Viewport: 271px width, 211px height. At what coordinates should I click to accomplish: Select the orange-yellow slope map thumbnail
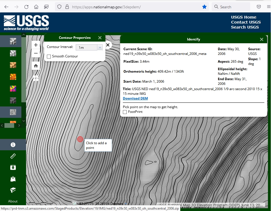13,77
